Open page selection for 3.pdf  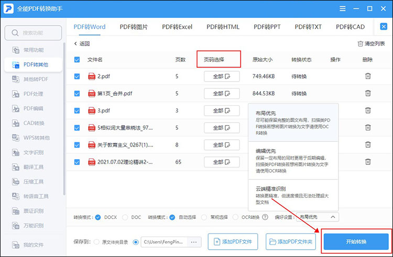(x=222, y=110)
